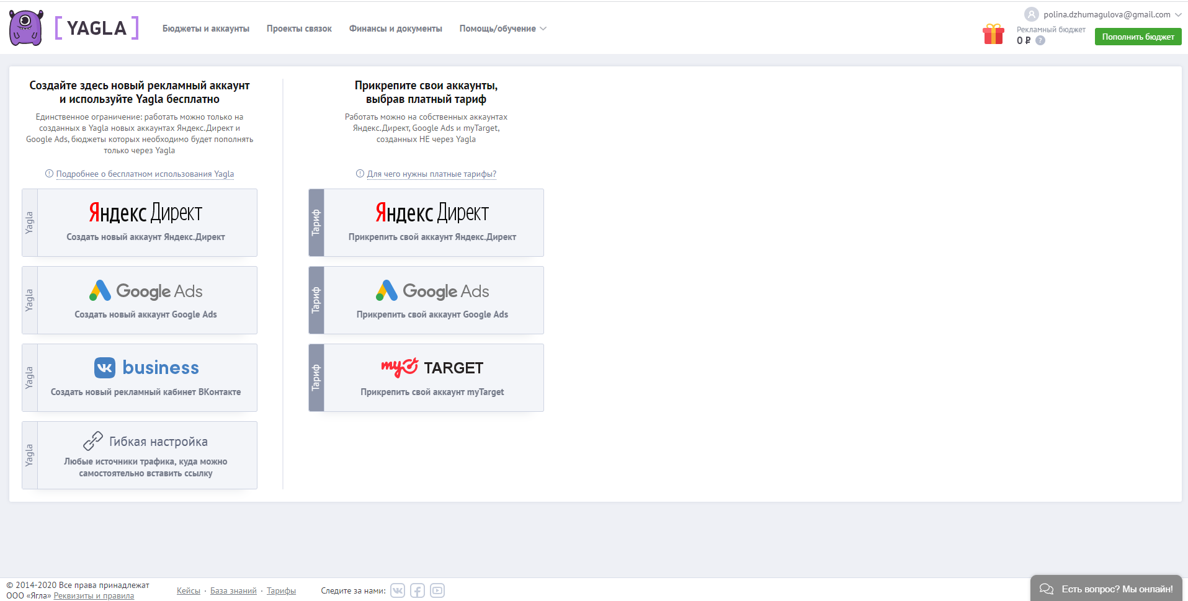
Task: Expand the account email dropdown arrow
Action: [x=1178, y=15]
